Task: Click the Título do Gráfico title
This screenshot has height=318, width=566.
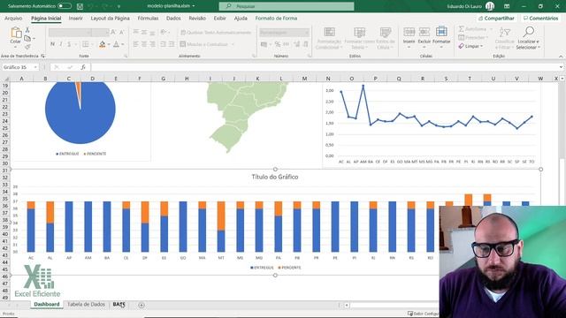Action: coord(275,177)
